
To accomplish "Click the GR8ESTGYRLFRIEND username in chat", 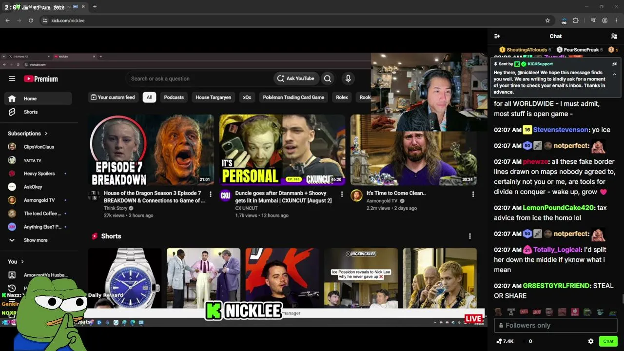I will point(557,286).
